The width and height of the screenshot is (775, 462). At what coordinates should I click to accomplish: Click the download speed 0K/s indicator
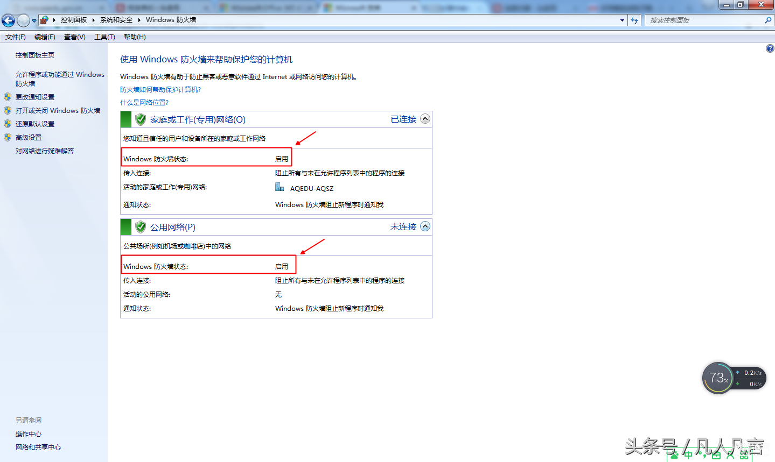pyautogui.click(x=749, y=384)
